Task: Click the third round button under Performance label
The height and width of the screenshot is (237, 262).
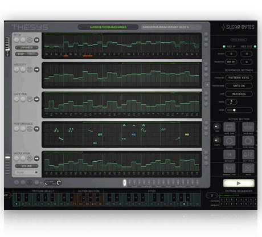Action: pyautogui.click(x=30, y=129)
